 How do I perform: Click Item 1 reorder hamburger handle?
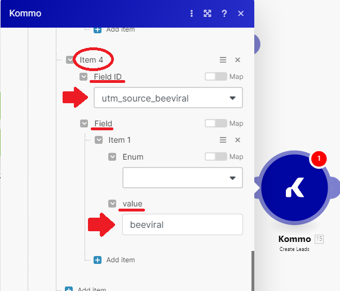[x=223, y=140]
